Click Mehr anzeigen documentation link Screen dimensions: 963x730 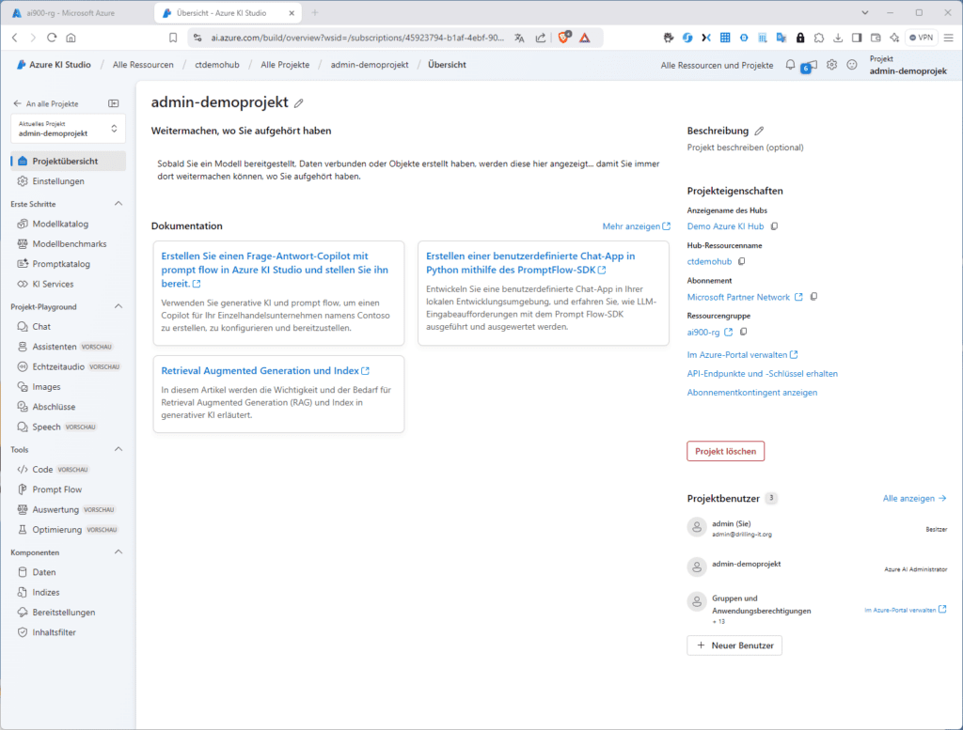637,226
